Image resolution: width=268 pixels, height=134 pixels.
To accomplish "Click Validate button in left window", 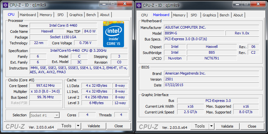I will [x=94, y=126].
